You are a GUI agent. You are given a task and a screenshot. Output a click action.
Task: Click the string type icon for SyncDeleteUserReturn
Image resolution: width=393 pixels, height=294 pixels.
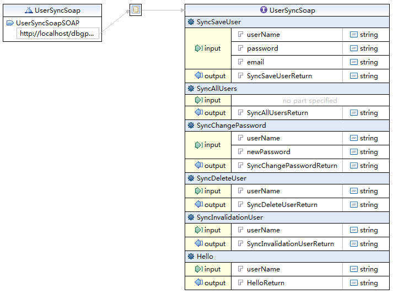tap(354, 205)
